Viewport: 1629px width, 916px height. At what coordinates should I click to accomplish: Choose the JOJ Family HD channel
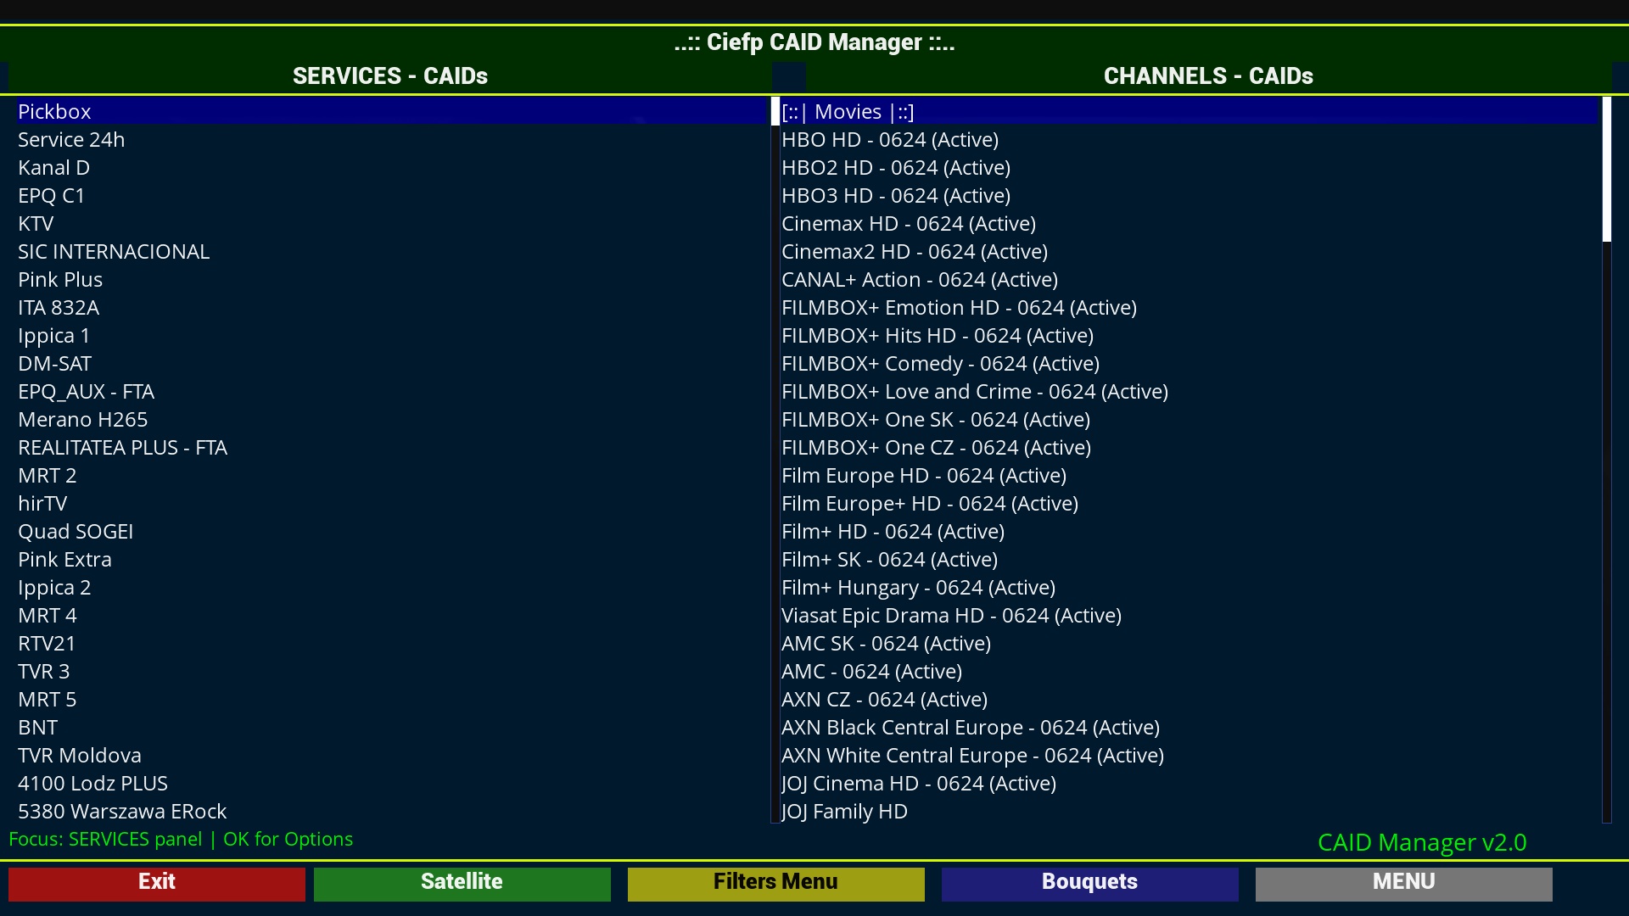(1190, 811)
